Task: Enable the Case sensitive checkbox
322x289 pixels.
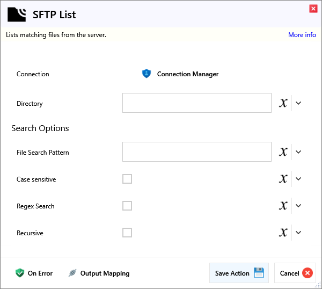Action: [x=127, y=179]
